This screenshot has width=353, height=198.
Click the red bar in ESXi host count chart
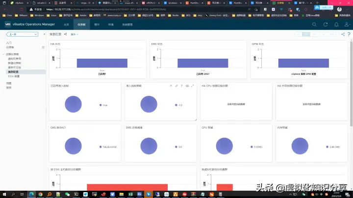pos(127,187)
